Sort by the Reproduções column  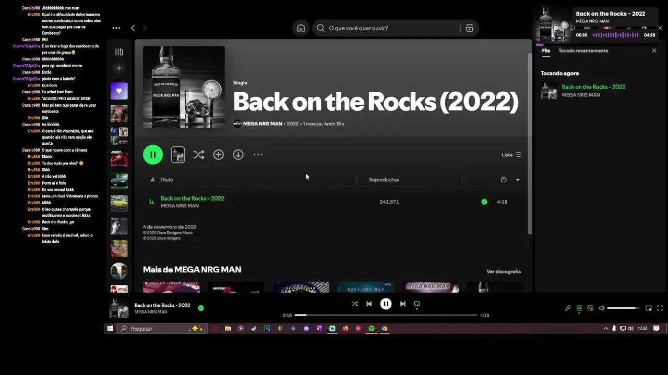pyautogui.click(x=384, y=180)
